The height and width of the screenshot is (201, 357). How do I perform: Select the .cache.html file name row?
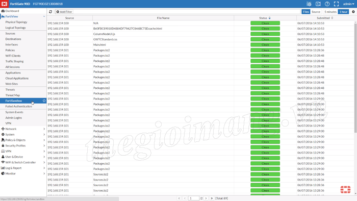(127, 29)
